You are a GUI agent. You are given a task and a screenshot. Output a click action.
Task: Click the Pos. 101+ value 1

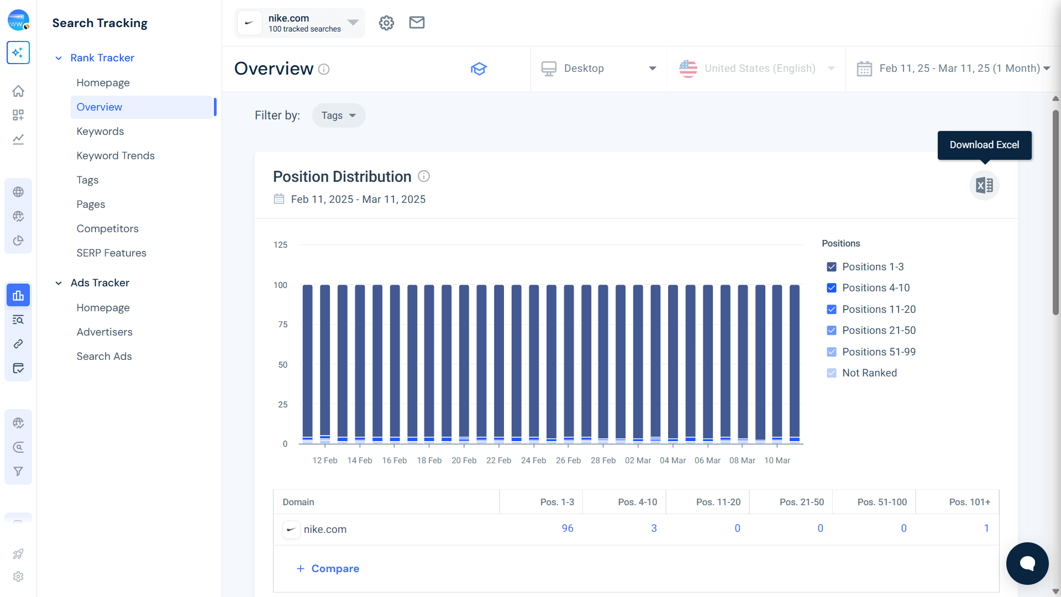pos(986,528)
